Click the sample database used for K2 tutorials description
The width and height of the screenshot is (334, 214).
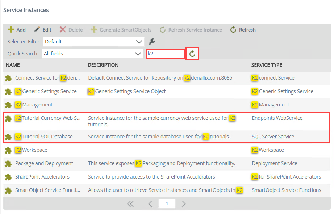tap(159, 137)
